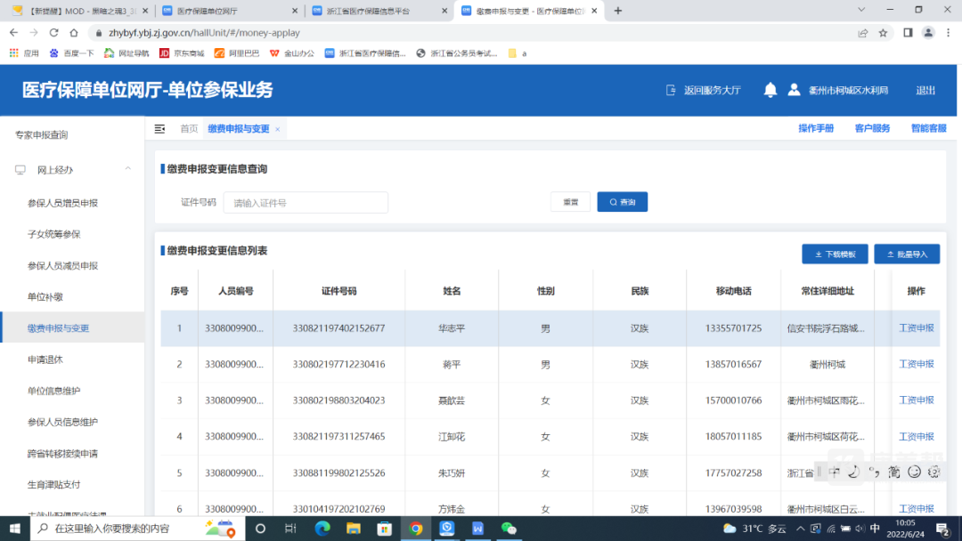
Task: Open Chrome profile icon
Action: pos(928,33)
